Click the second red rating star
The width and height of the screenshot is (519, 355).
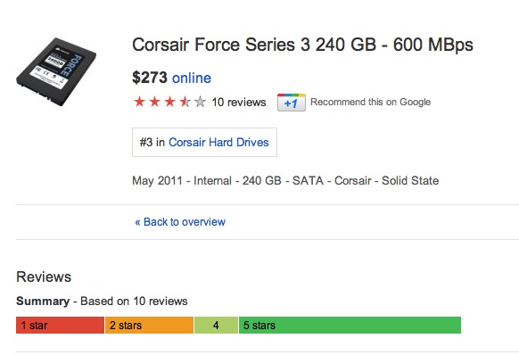pyautogui.click(x=154, y=102)
